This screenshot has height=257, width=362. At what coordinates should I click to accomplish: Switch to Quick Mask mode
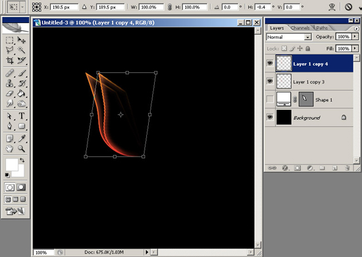21,187
